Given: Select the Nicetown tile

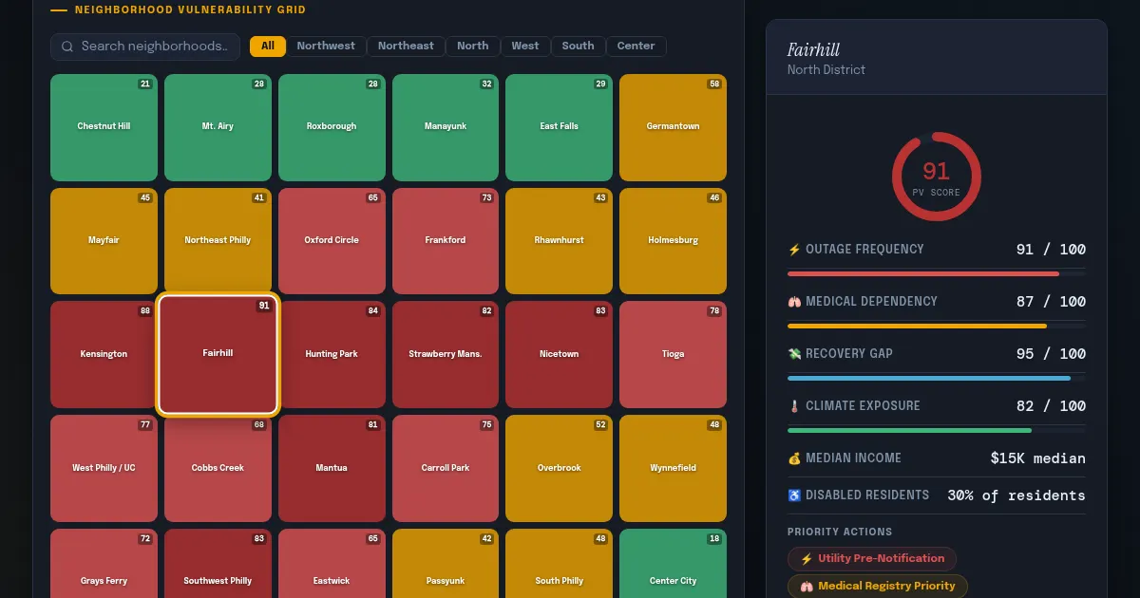Looking at the screenshot, I should pos(559,355).
